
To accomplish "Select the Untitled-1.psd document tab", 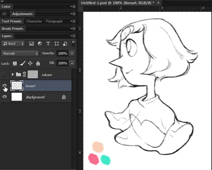I will 117,3.
